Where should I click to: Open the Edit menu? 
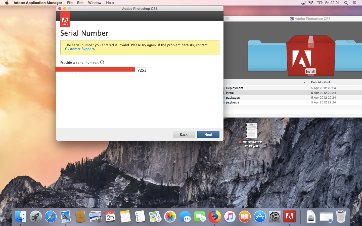(80, 3)
